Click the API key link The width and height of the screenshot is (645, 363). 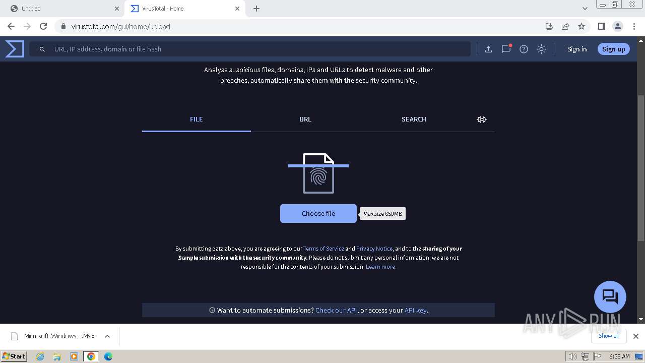(x=416, y=311)
